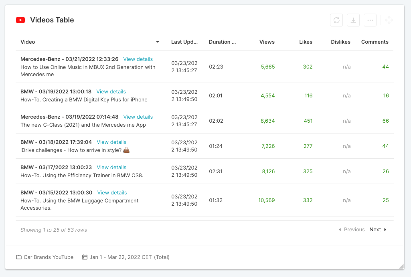Toggle sort arrow on Video column
The image size is (411, 277).
(x=158, y=42)
